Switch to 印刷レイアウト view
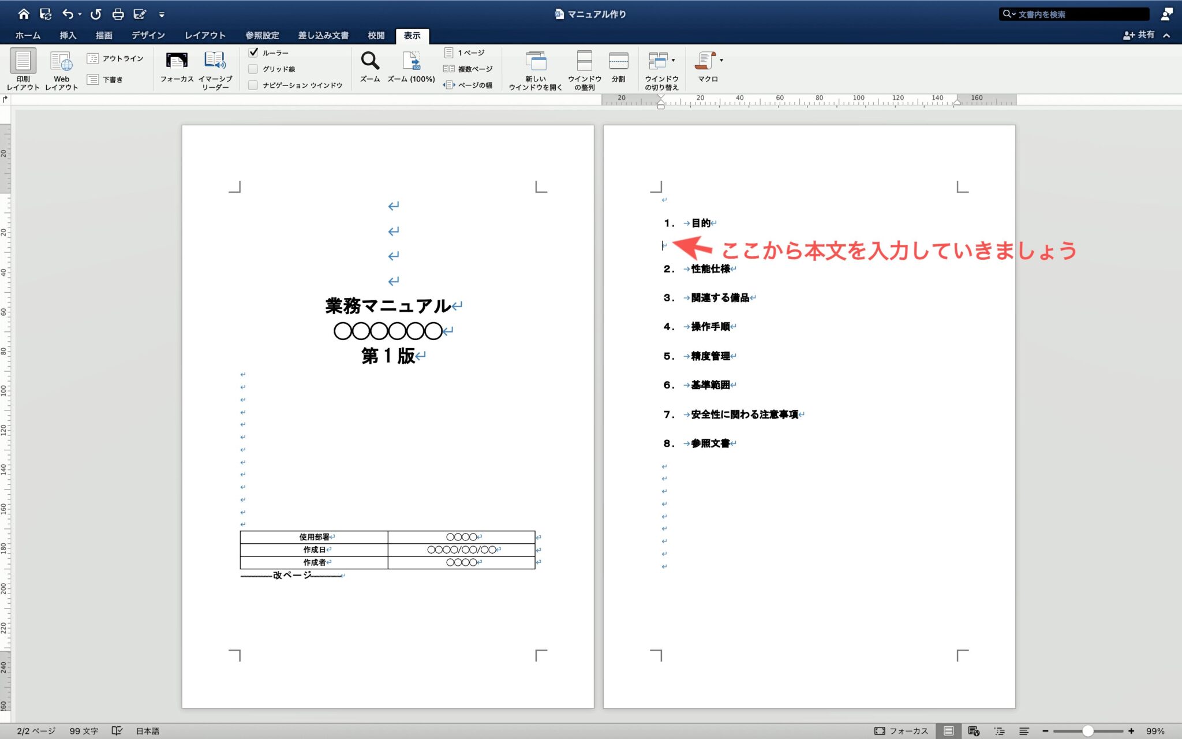This screenshot has height=739, width=1182. point(23,66)
